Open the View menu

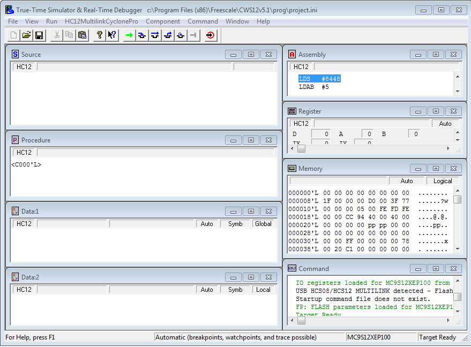point(32,21)
